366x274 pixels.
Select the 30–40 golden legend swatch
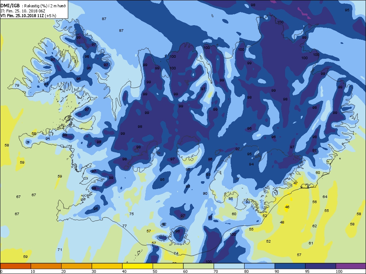point(107,266)
